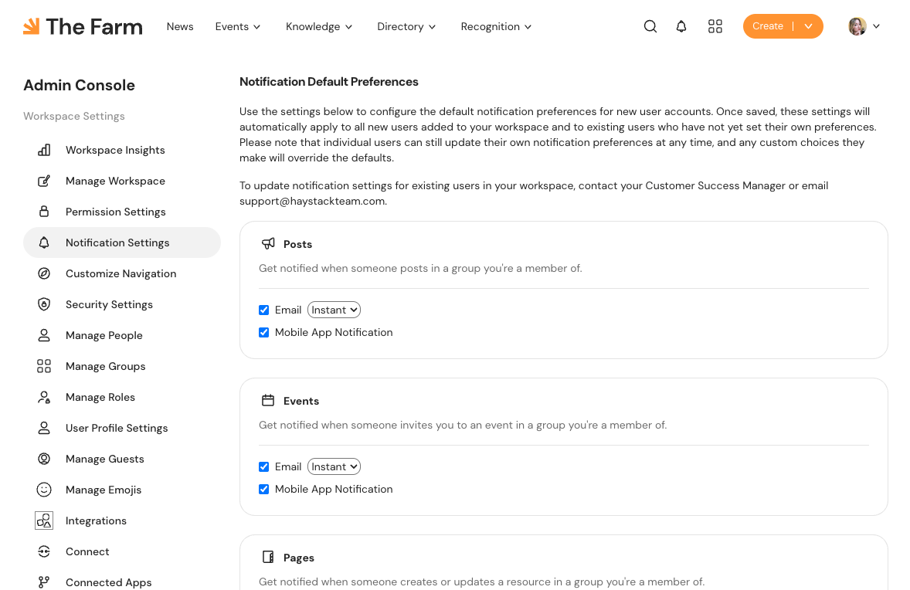Open the notifications bell in header
The height and width of the screenshot is (590, 910).
point(681,26)
